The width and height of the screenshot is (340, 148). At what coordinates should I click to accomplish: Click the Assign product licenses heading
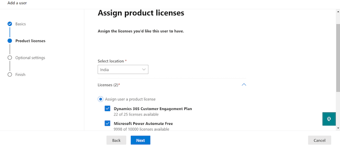pos(141,13)
